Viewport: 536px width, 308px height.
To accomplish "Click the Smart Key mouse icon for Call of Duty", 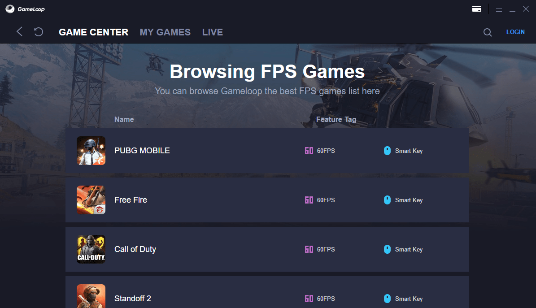I will click(x=387, y=249).
